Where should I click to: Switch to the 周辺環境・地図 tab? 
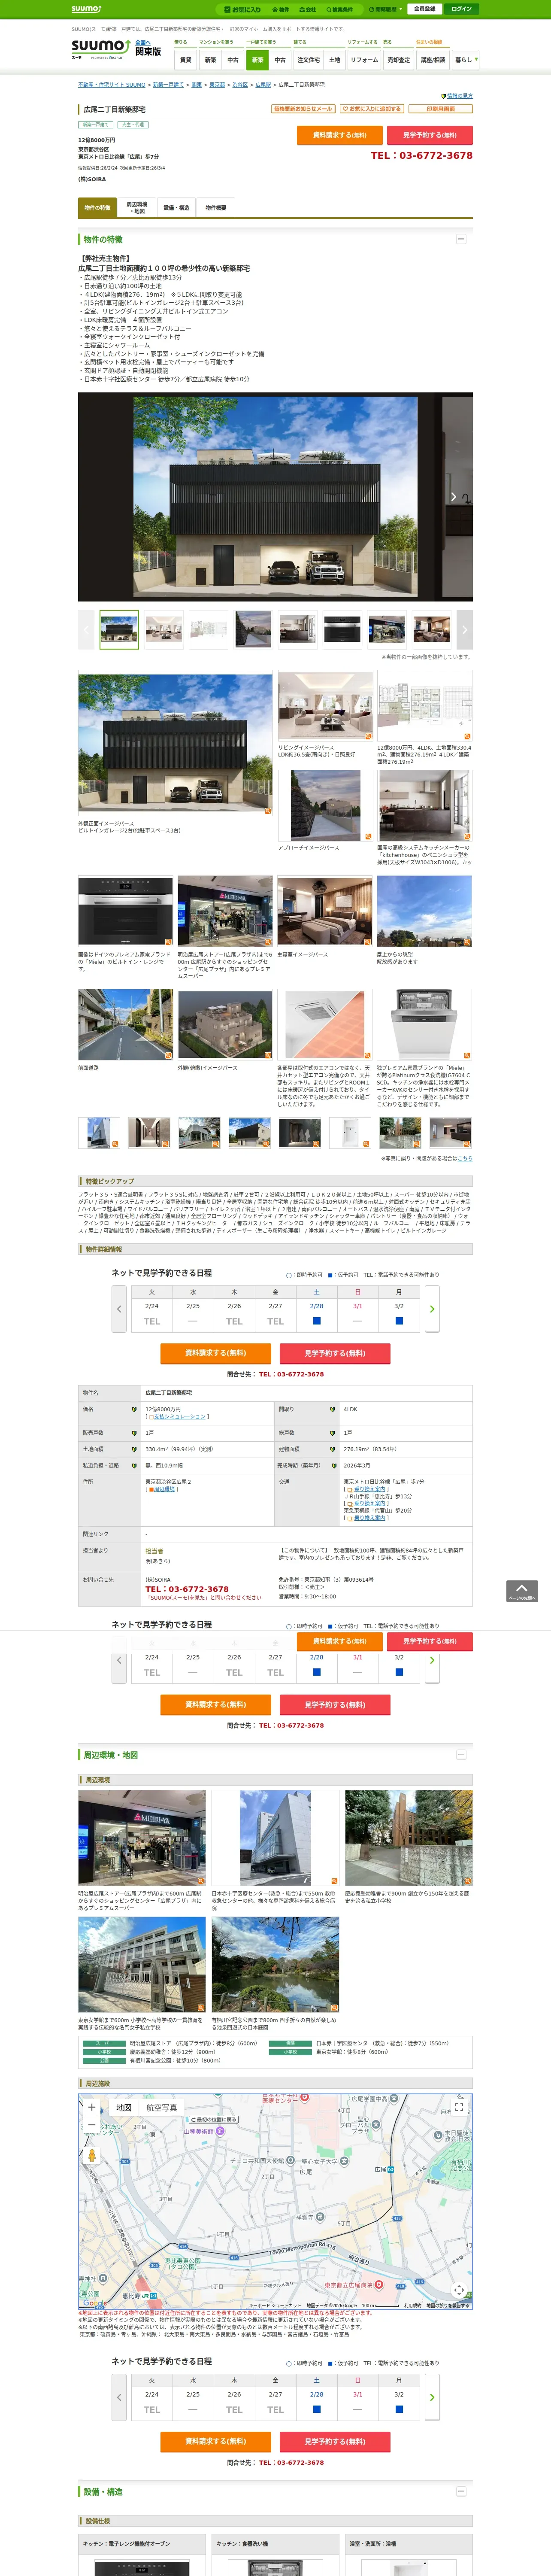137,208
